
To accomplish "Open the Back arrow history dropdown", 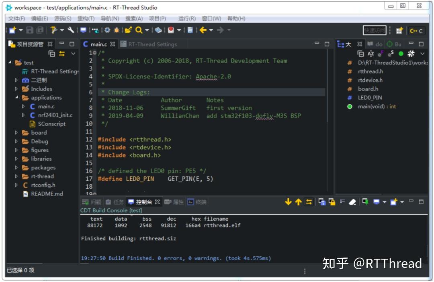I will pos(211,30).
